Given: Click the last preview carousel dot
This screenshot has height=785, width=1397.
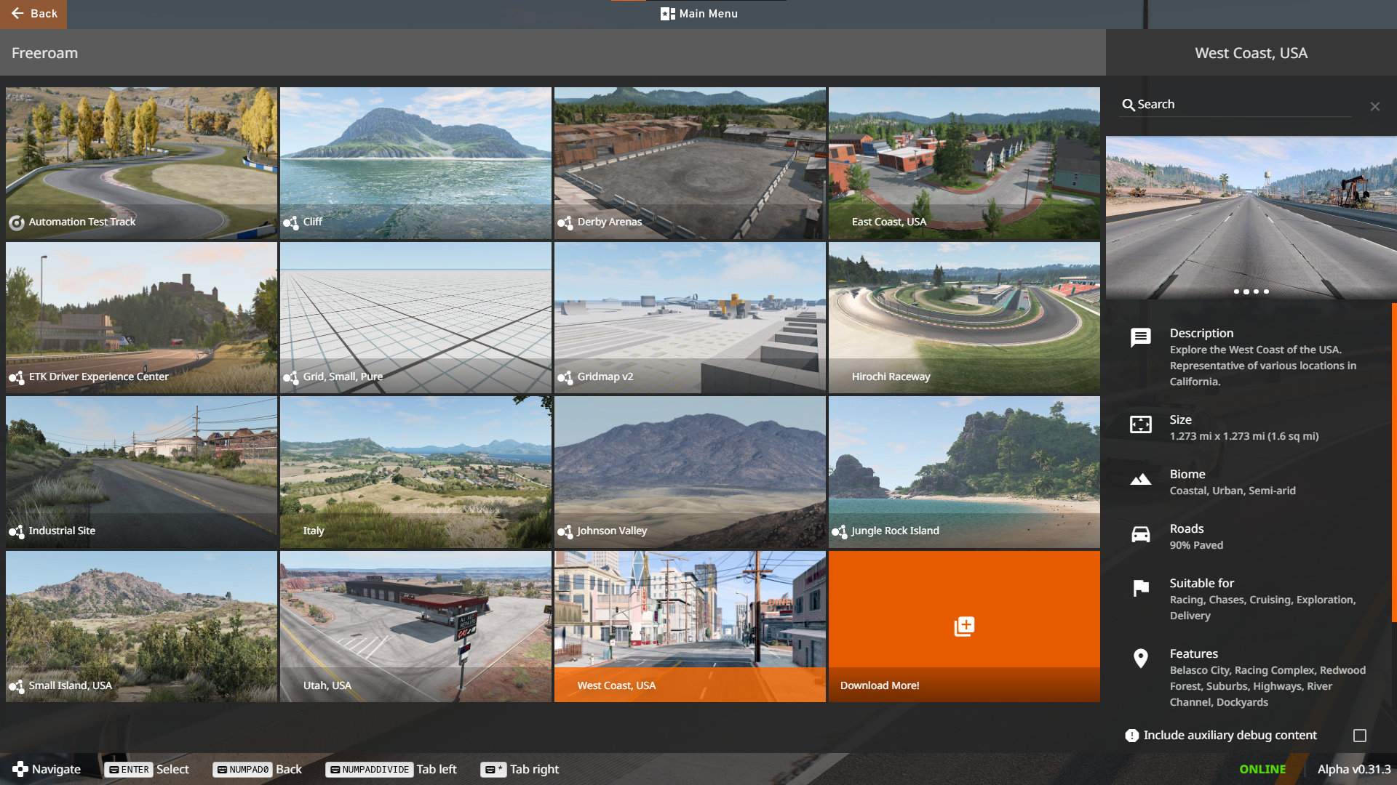Looking at the screenshot, I should [x=1266, y=291].
